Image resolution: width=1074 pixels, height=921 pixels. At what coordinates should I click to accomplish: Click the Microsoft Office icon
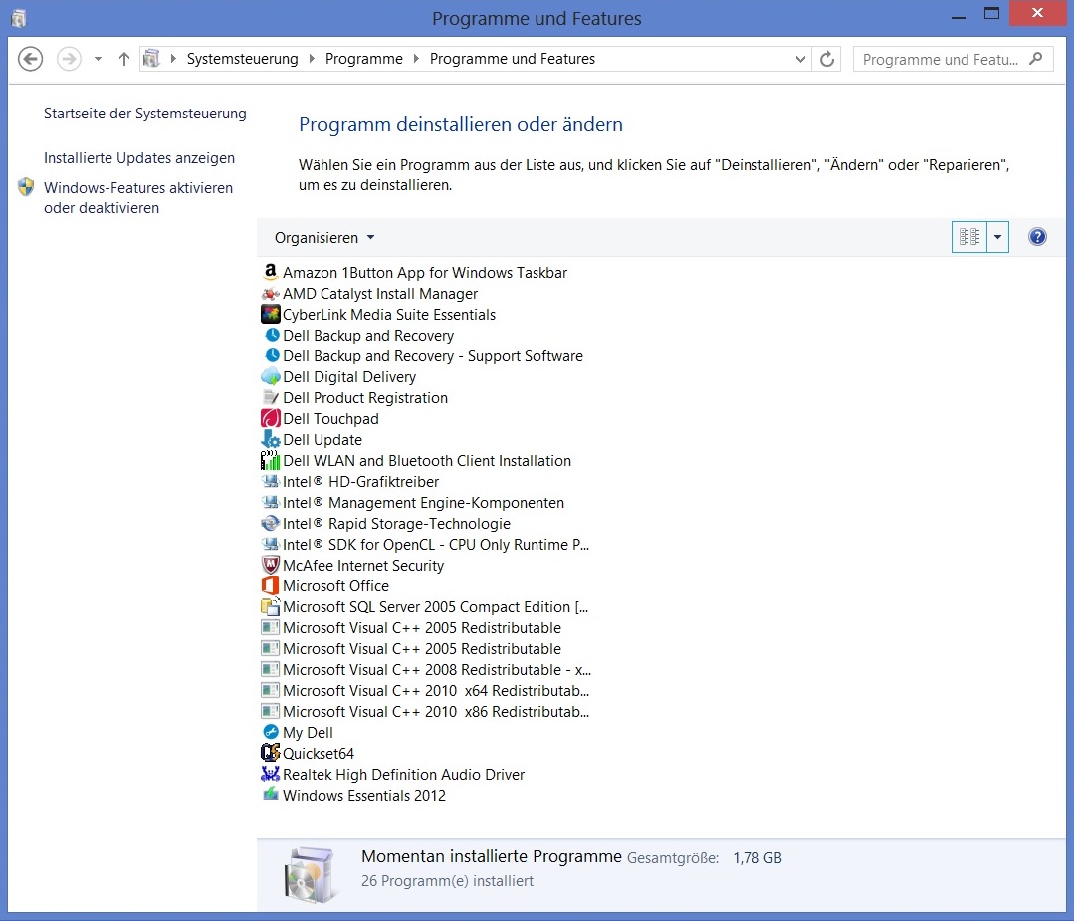(x=271, y=585)
